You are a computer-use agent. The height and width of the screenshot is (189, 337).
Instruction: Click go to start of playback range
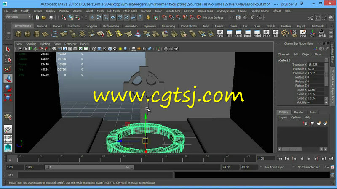(x=280, y=159)
